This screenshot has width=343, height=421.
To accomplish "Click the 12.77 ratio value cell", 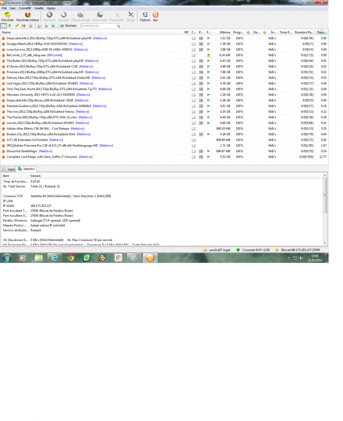I will pyautogui.click(x=323, y=157).
